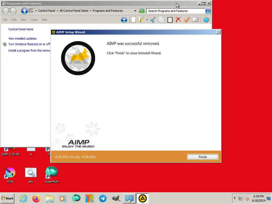Refresh the Programs and Features address bar
Image resolution: width=272 pixels, height=204 pixels.
point(142,11)
